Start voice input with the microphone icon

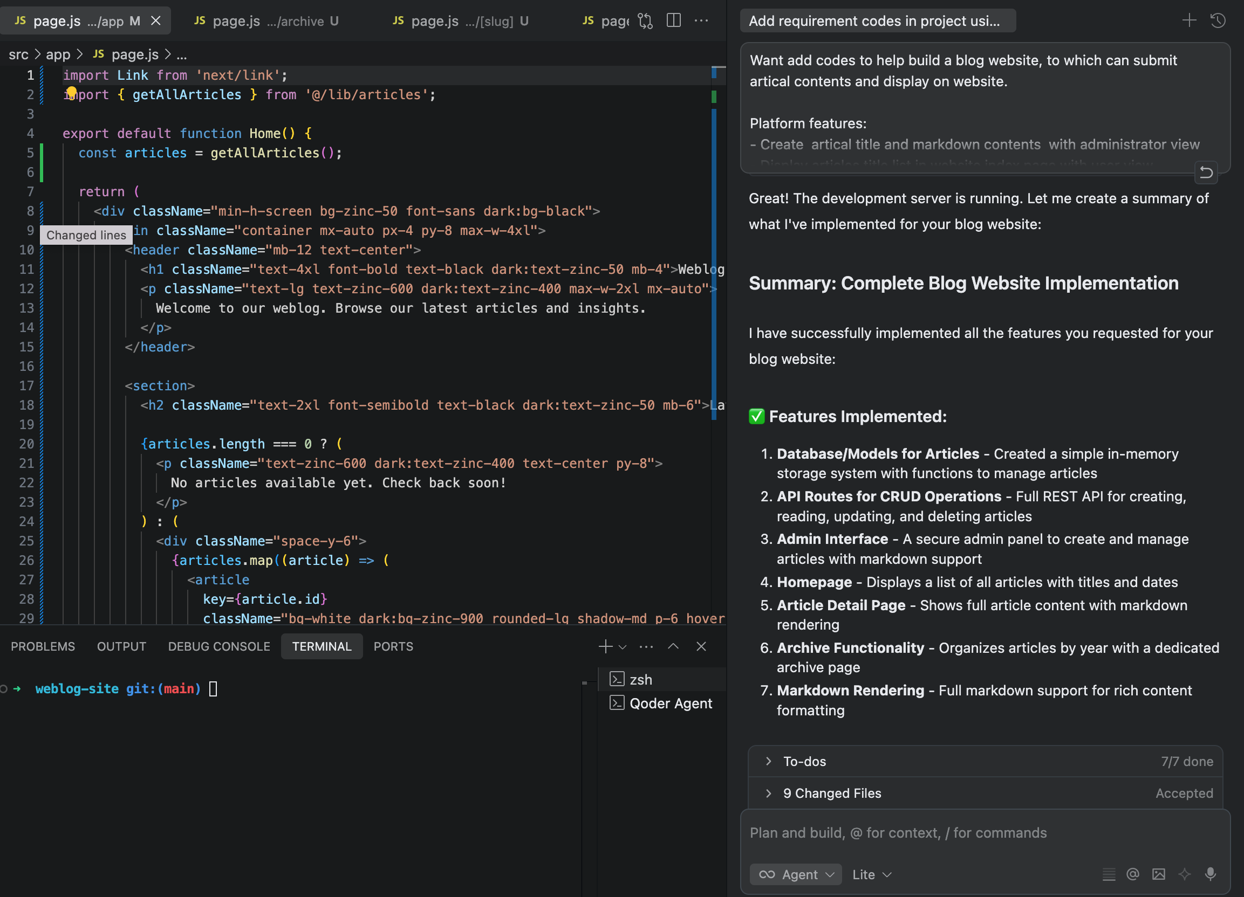pyautogui.click(x=1210, y=874)
